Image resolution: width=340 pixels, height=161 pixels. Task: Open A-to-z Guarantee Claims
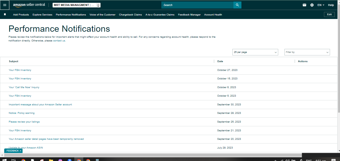tap(160, 15)
